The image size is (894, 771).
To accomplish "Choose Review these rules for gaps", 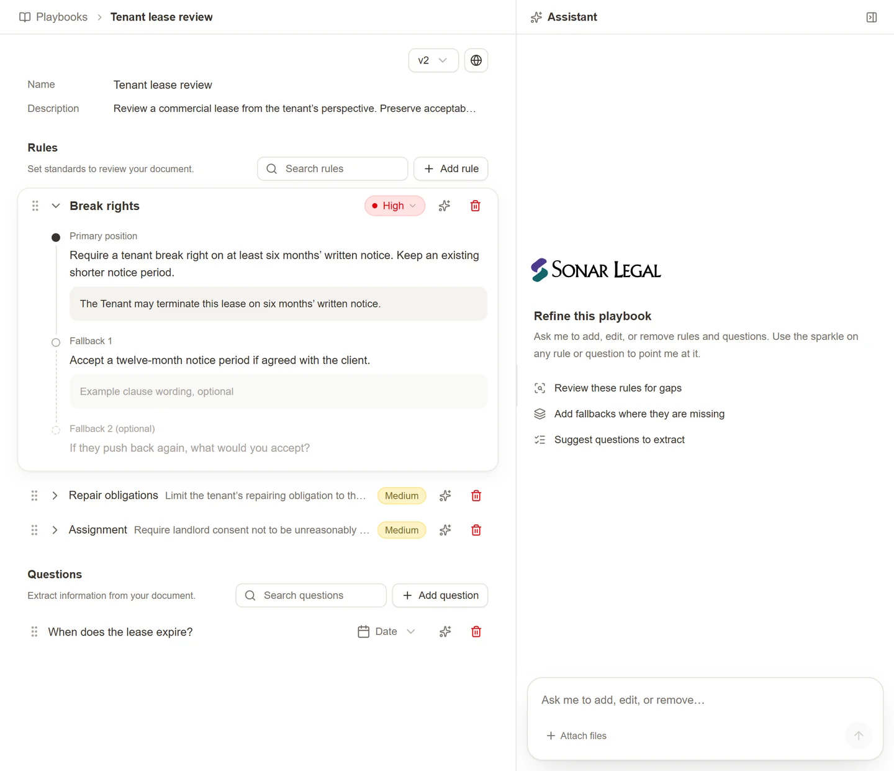I will tap(608, 388).
